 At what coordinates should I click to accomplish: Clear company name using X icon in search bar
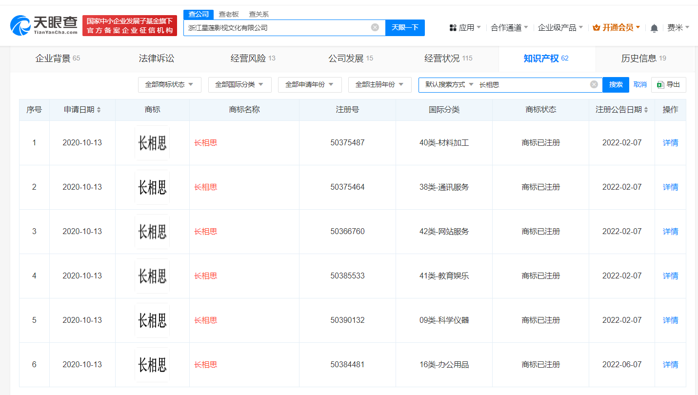tap(375, 27)
